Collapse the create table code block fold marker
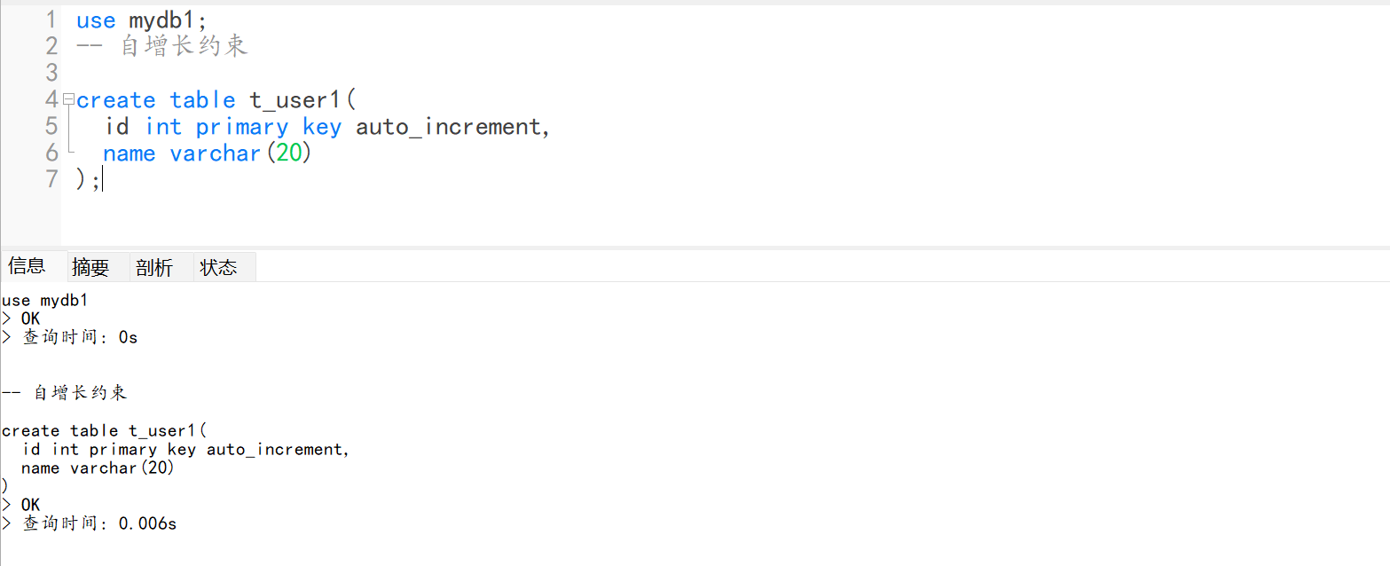 [68, 99]
